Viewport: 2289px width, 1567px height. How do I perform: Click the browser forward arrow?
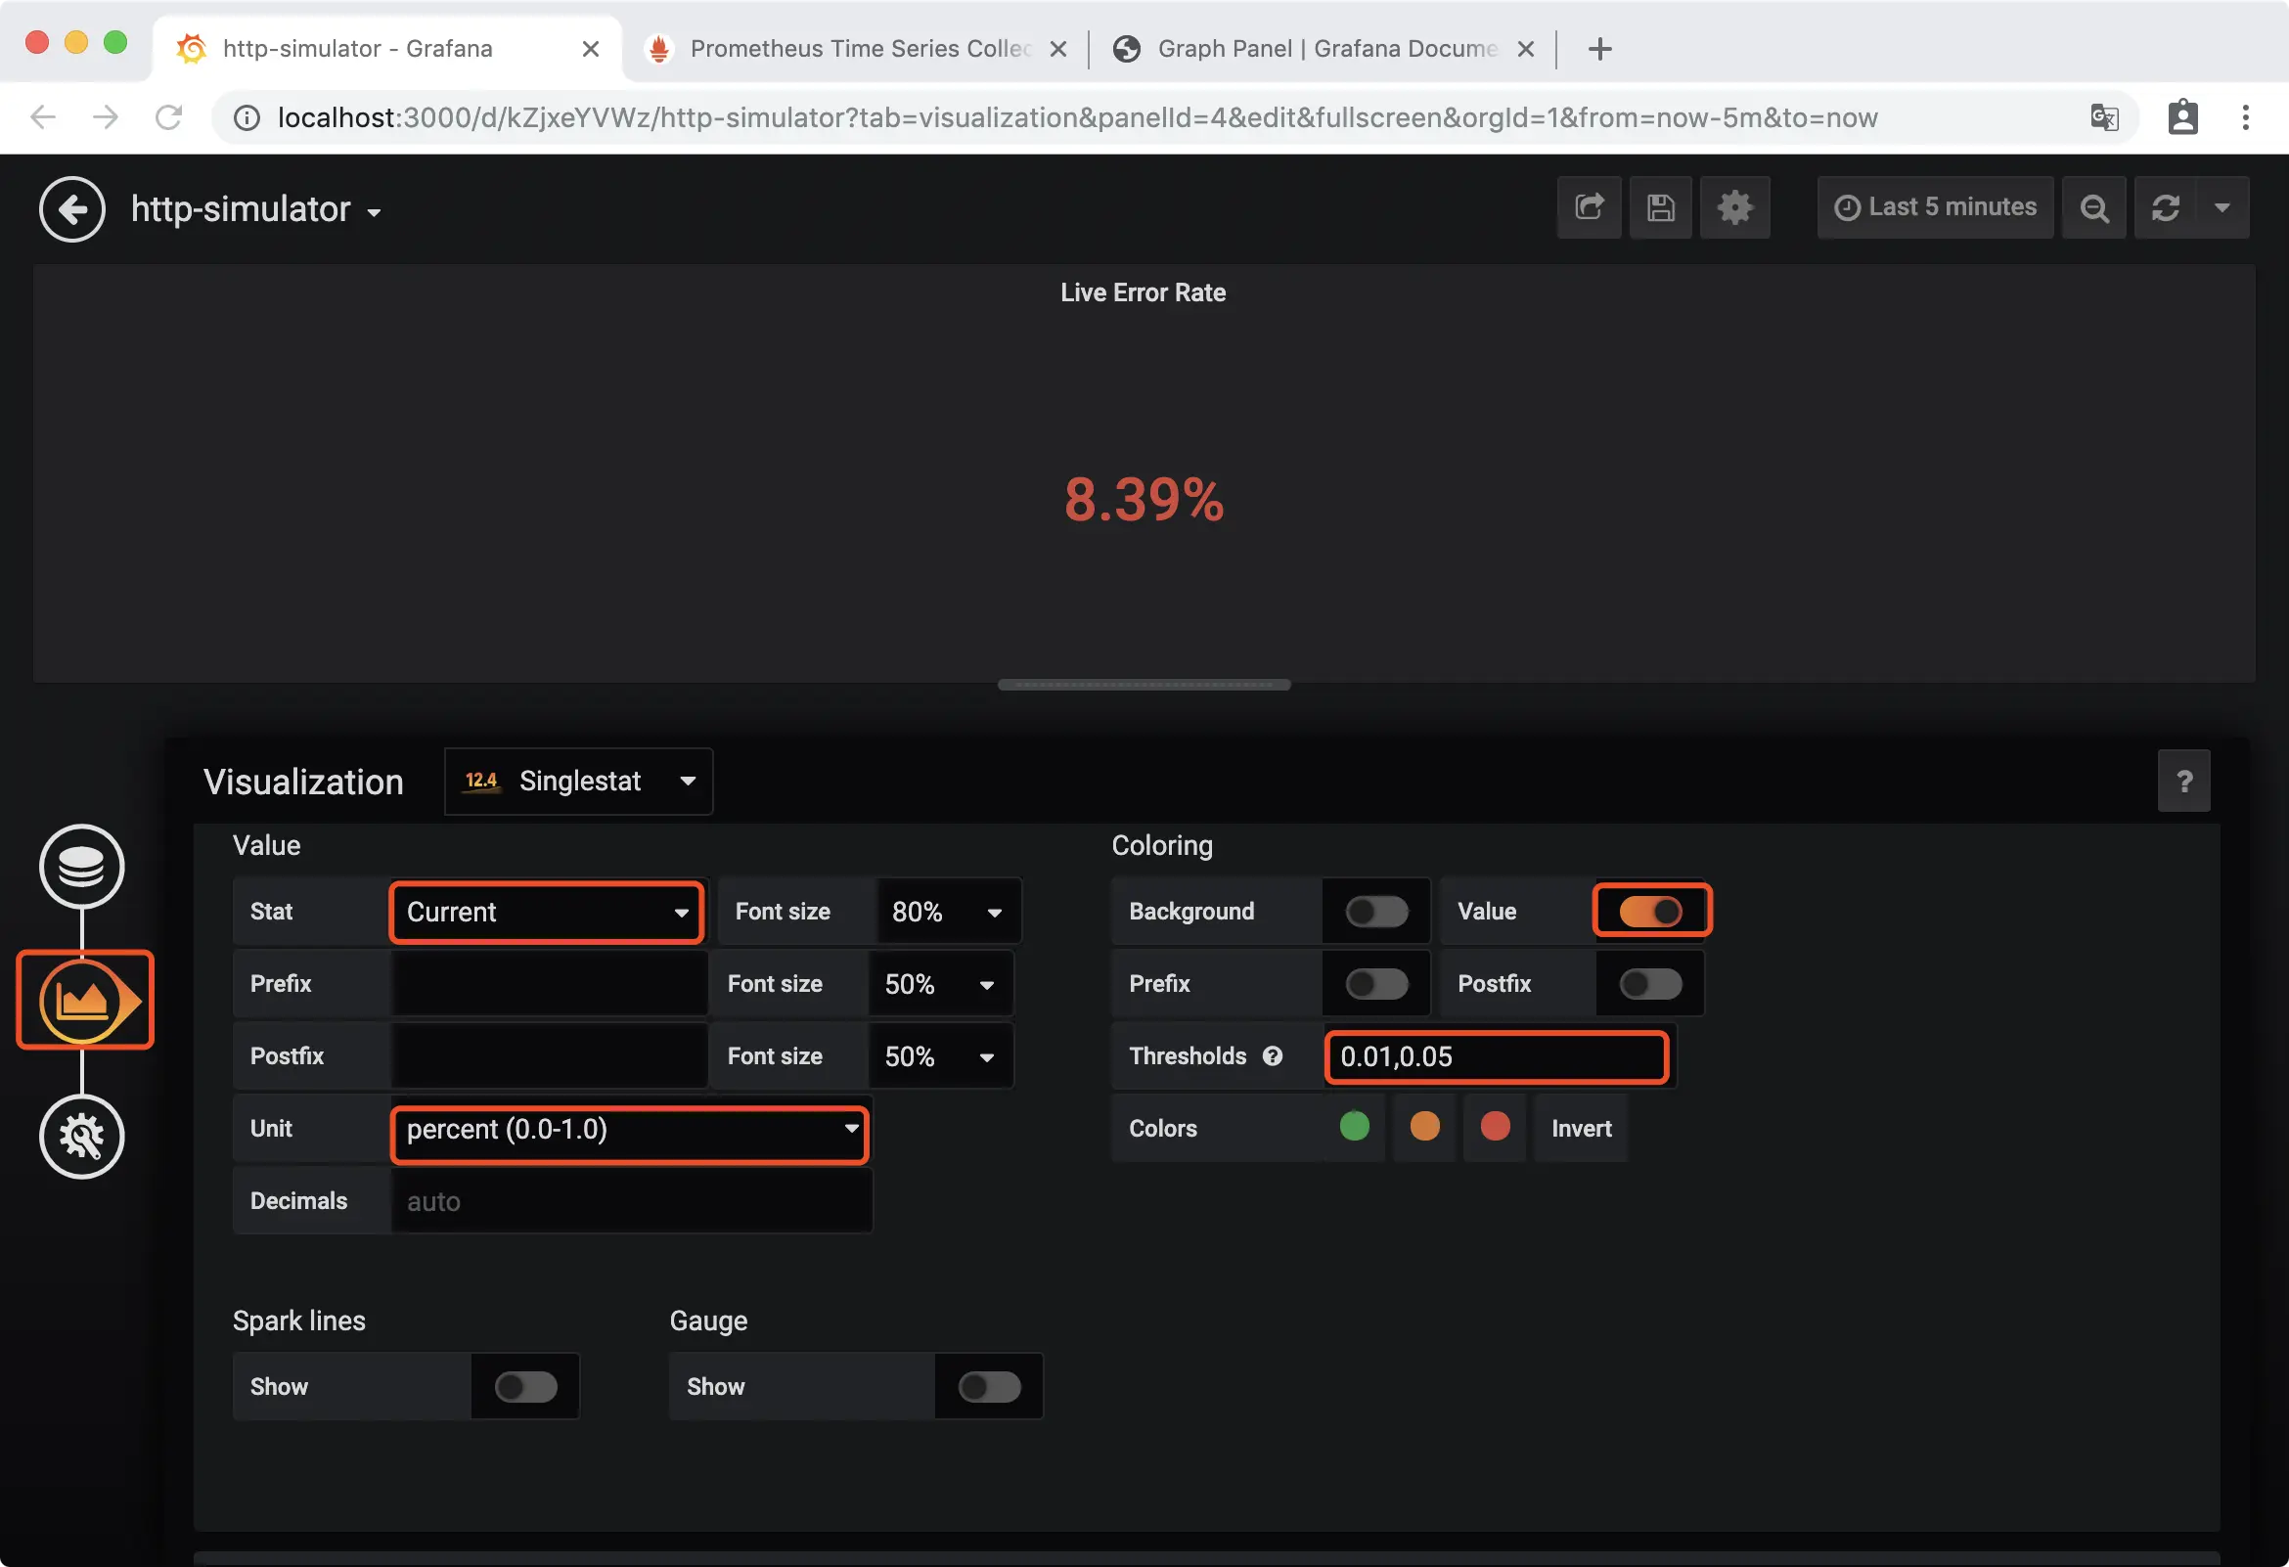tap(106, 118)
